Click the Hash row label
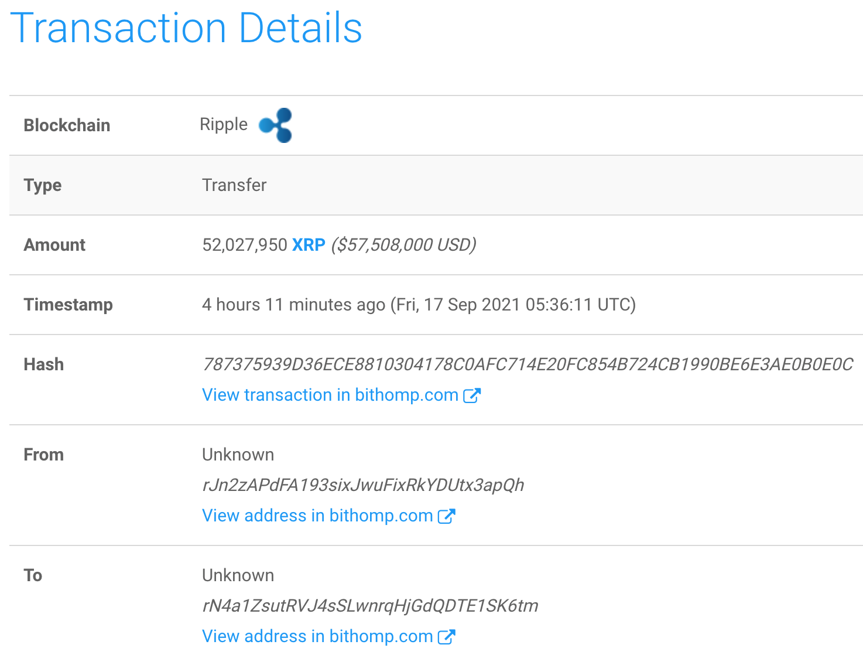 (43, 364)
